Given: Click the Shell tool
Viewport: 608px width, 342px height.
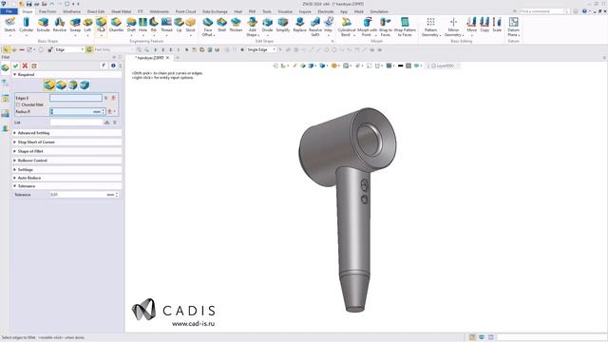Looking at the screenshot, I should pyautogui.click(x=221, y=25).
